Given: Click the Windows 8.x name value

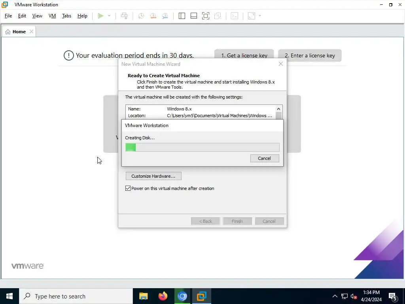Looking at the screenshot, I should tap(179, 109).
